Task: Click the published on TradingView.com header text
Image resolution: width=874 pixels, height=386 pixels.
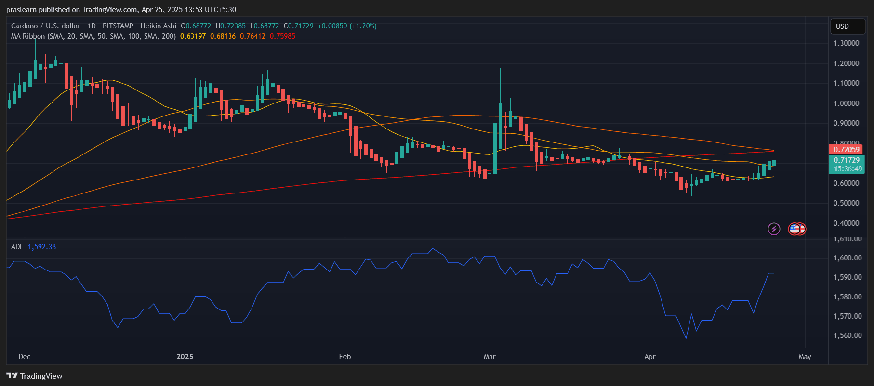Action: [x=89, y=10]
